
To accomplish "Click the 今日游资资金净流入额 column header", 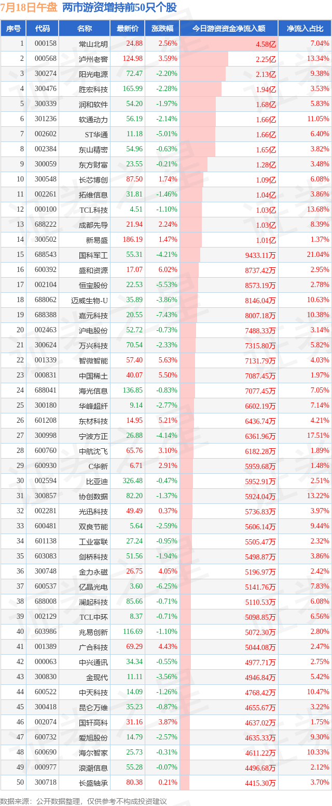I will [229, 29].
